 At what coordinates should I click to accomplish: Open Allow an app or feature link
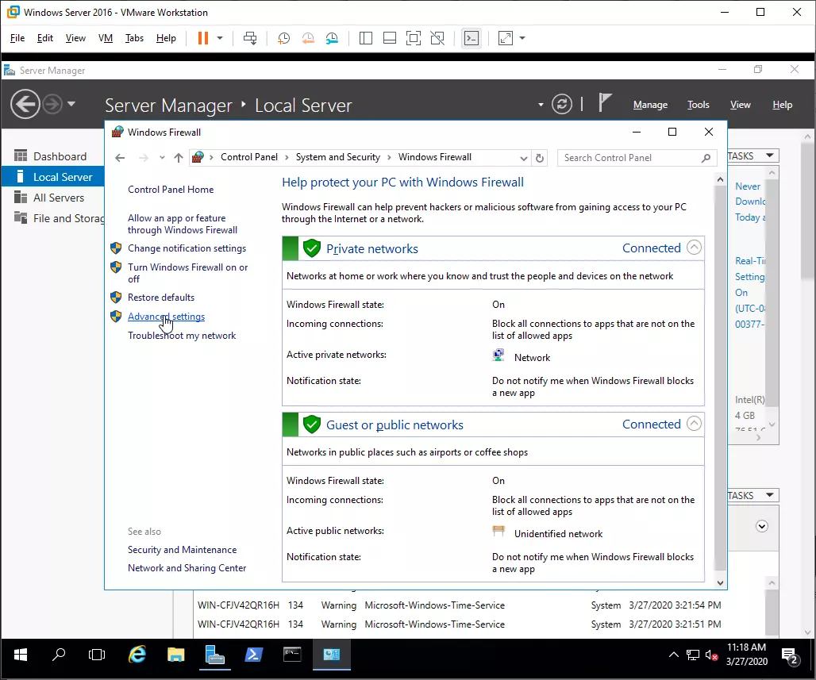(182, 224)
